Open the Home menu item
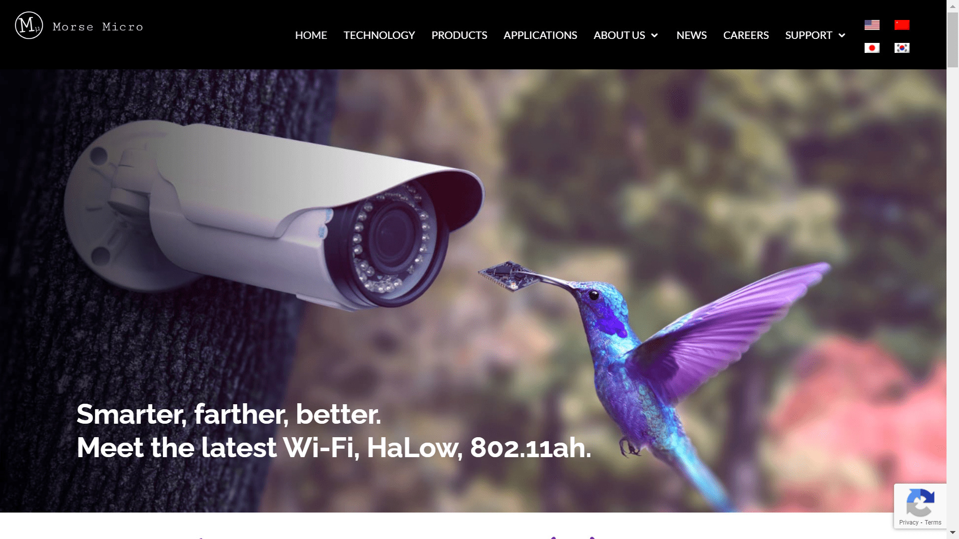 point(311,35)
